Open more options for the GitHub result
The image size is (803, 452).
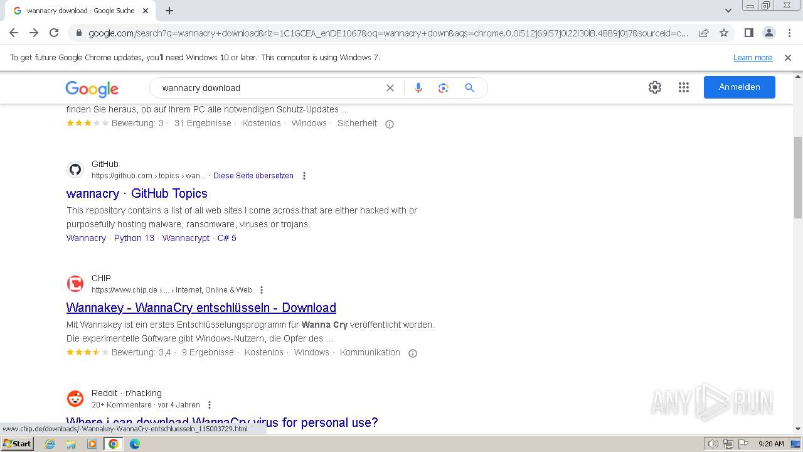[x=304, y=176]
